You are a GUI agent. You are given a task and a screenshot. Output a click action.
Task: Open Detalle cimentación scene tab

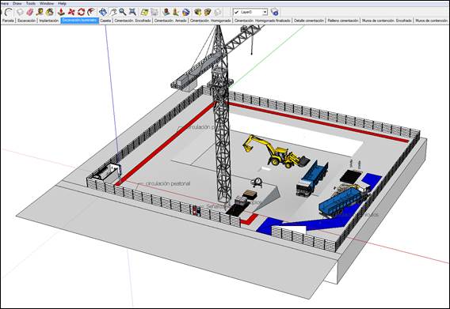point(309,21)
